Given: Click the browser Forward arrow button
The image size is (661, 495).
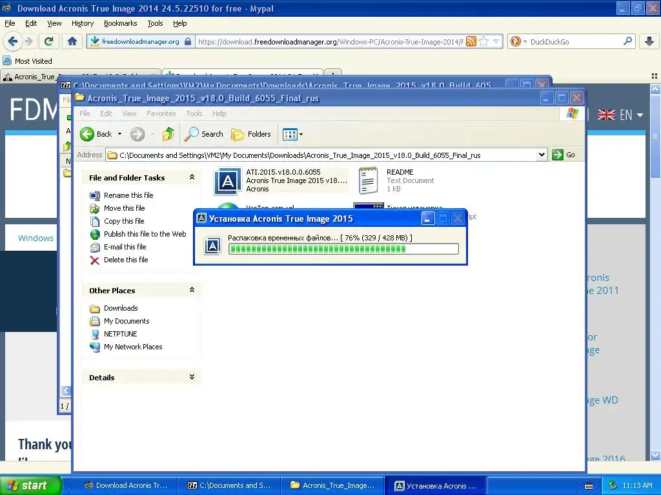Looking at the screenshot, I should (x=28, y=41).
